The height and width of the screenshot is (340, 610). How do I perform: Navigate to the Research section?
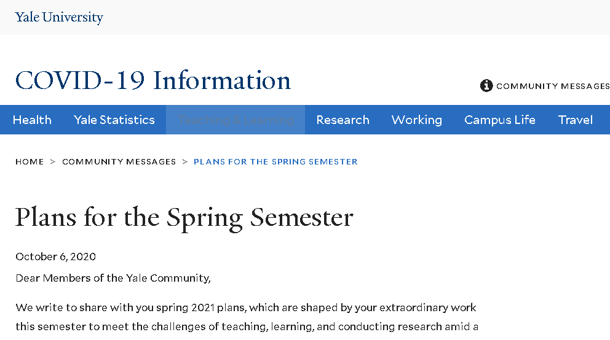[343, 120]
